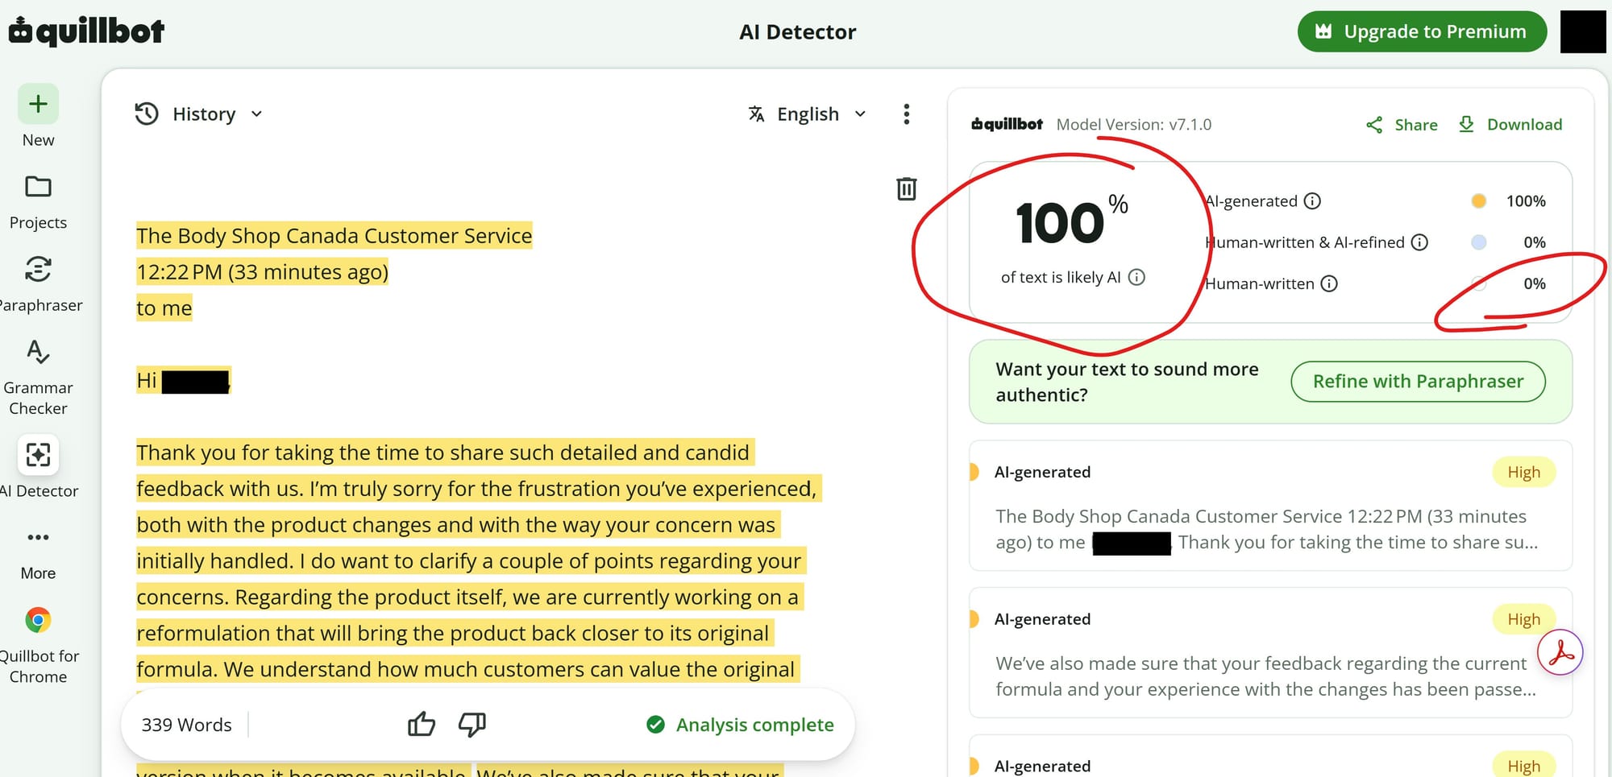The height and width of the screenshot is (777, 1612).
Task: Click the 'Want your text to sound more authentic?' text
Action: (1127, 382)
